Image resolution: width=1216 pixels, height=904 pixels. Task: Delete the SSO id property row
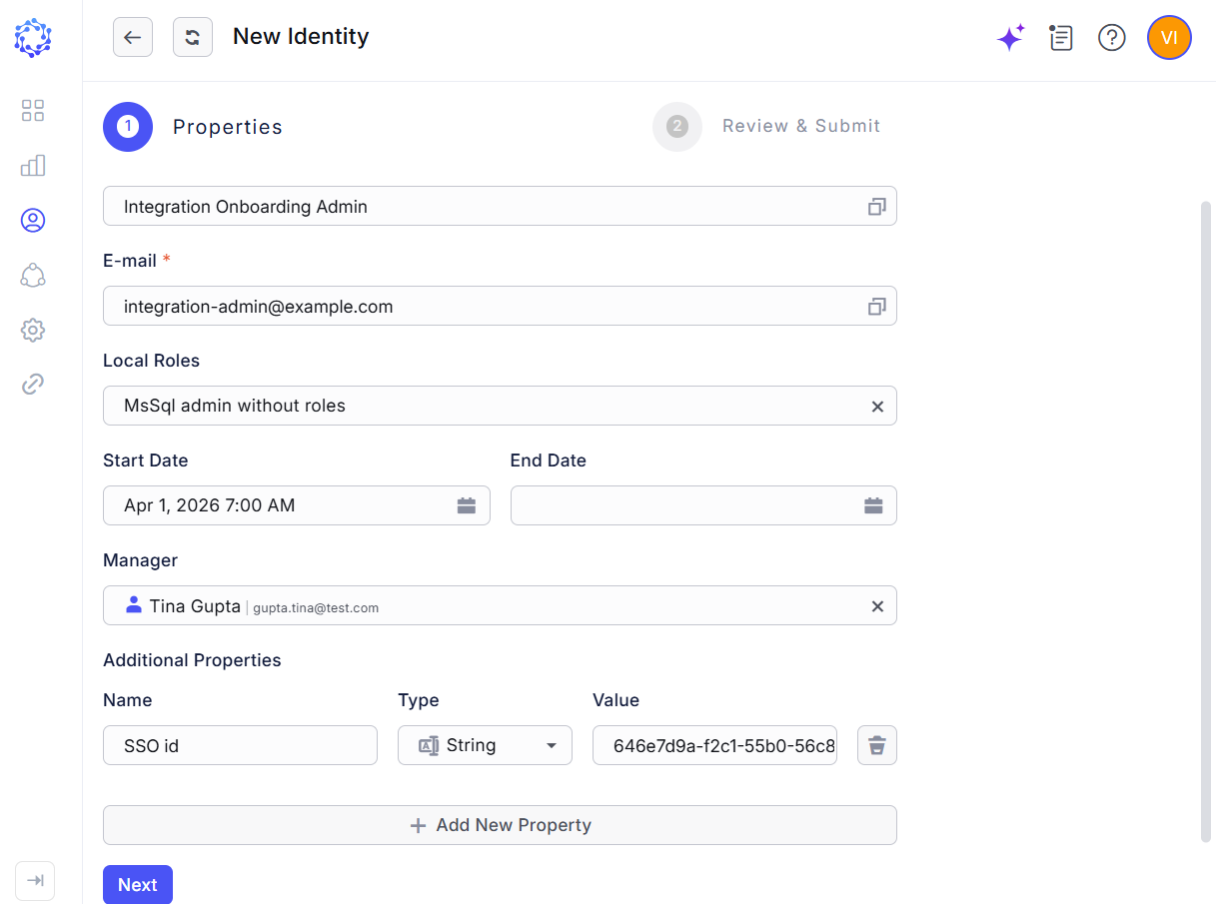tap(877, 745)
